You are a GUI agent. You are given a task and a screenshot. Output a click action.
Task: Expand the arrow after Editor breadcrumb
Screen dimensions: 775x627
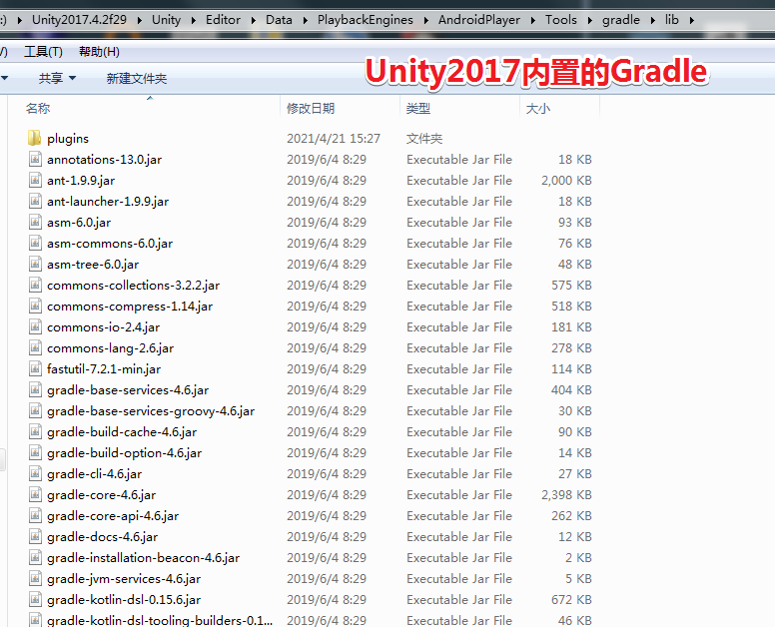point(253,20)
